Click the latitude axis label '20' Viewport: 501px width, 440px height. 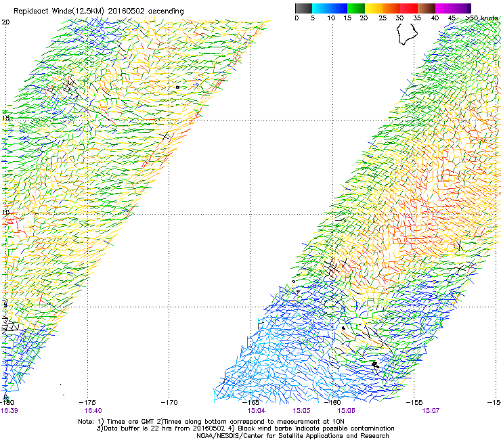(x=5, y=22)
